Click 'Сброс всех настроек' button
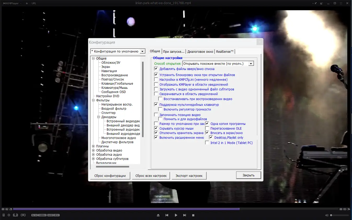The height and width of the screenshot is (220, 352). (x=151, y=176)
